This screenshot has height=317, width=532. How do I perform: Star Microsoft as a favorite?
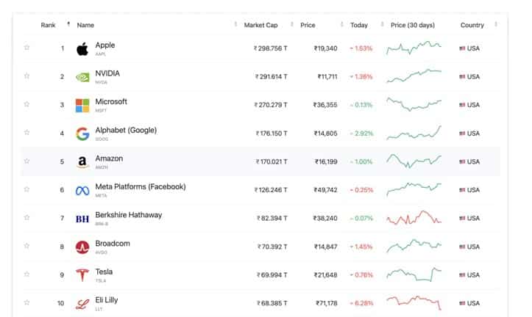coord(26,104)
